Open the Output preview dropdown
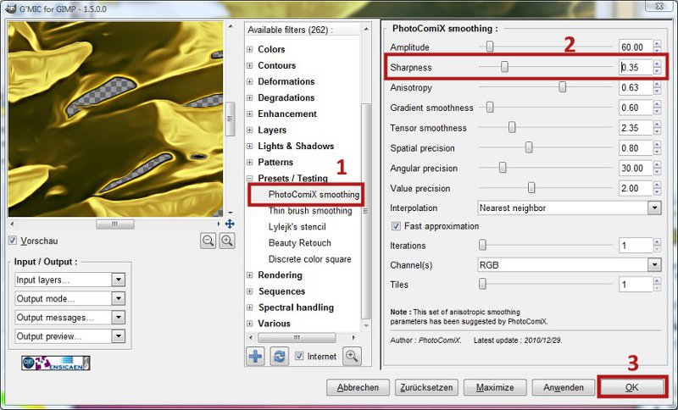 pyautogui.click(x=70, y=336)
